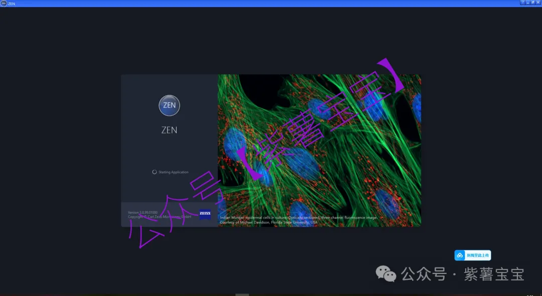Restore down the ZEN window
The height and width of the screenshot is (296, 542).
(x=533, y=3)
